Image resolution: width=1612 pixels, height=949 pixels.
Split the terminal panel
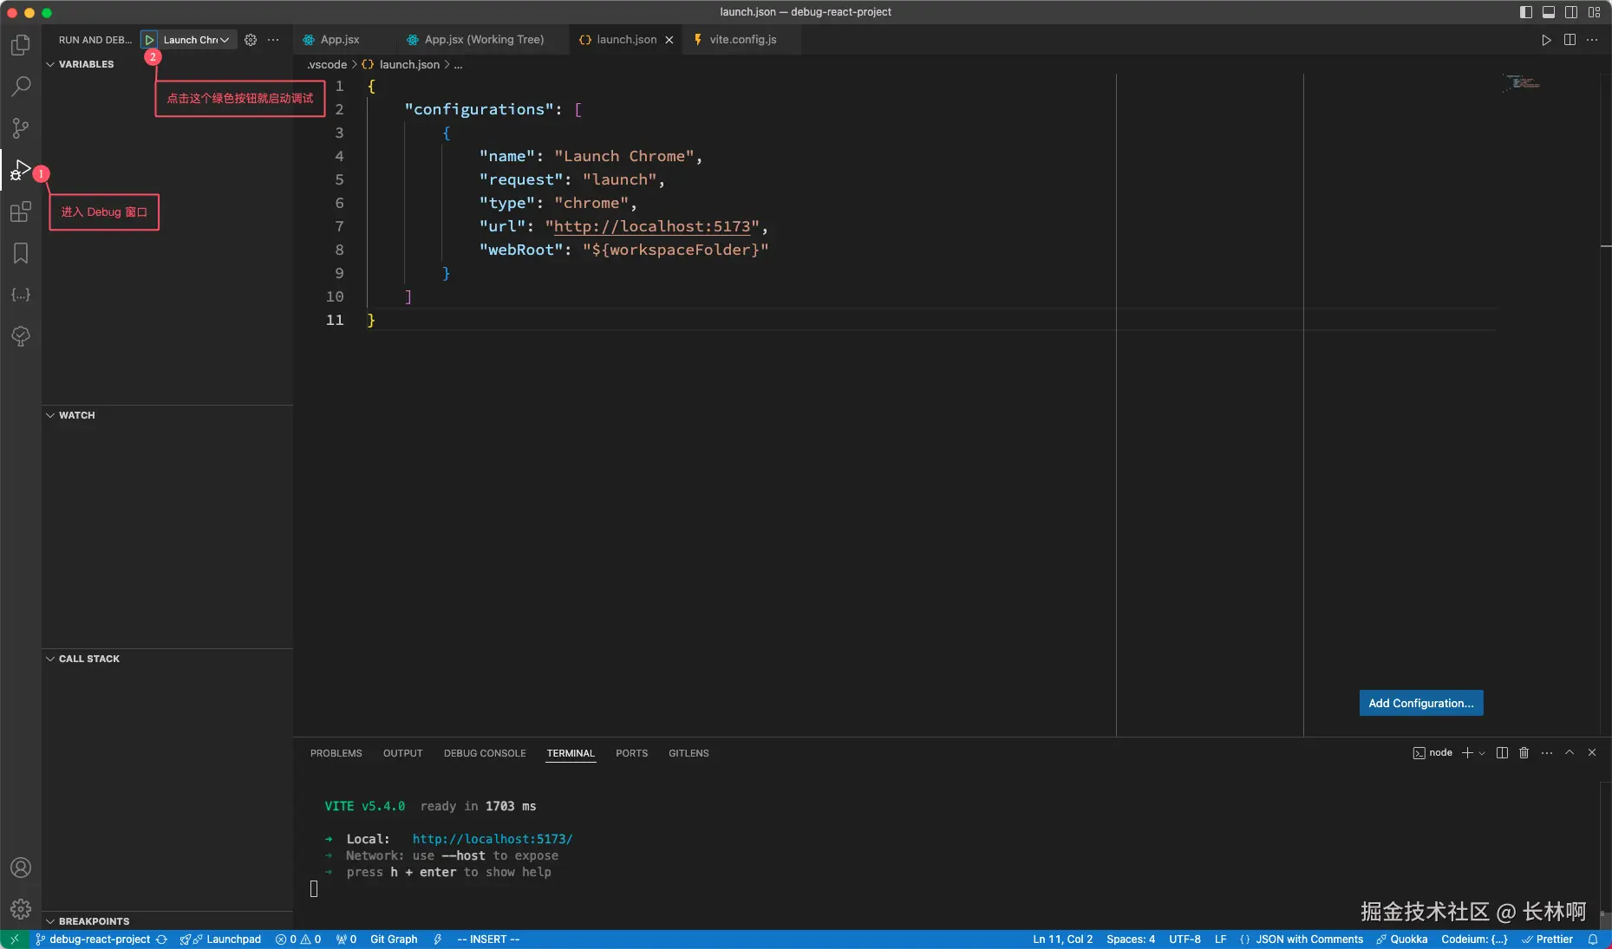click(1502, 753)
